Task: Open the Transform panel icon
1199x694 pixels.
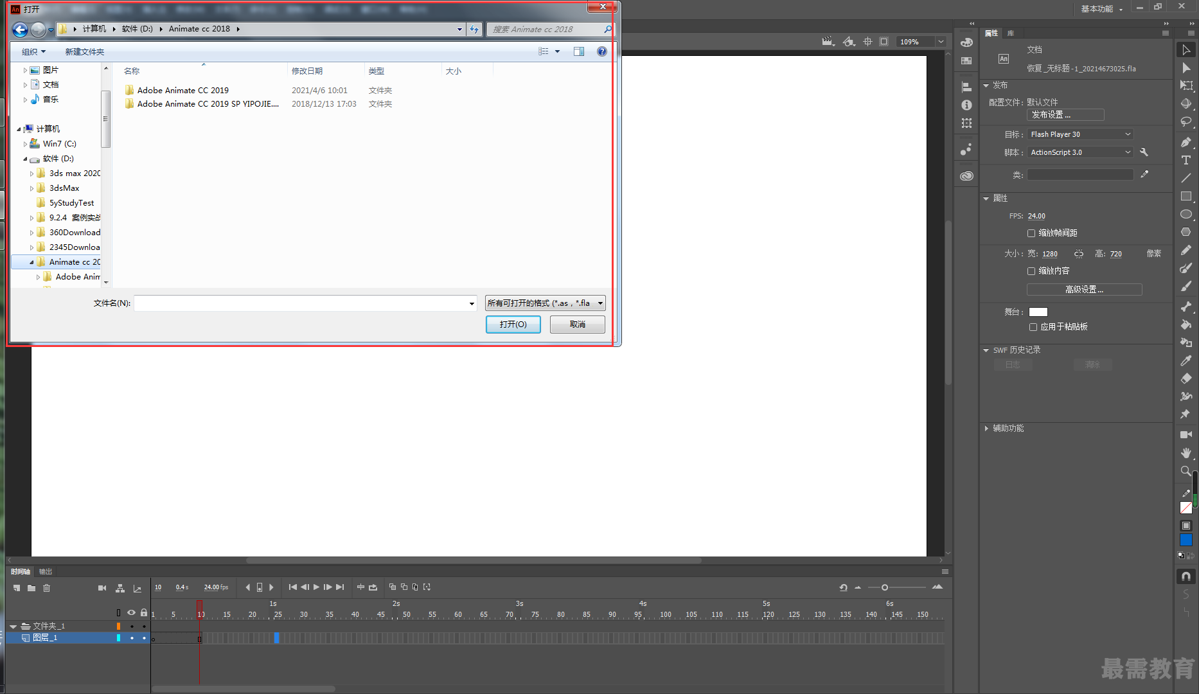Action: pos(966,123)
